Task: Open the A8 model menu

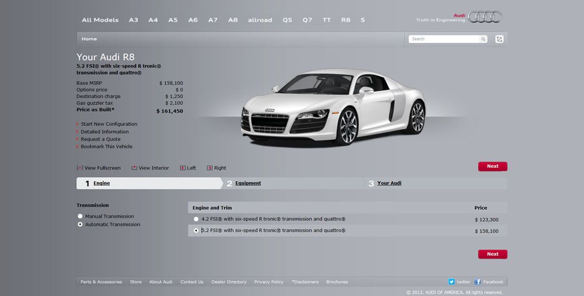Action: coord(233,20)
